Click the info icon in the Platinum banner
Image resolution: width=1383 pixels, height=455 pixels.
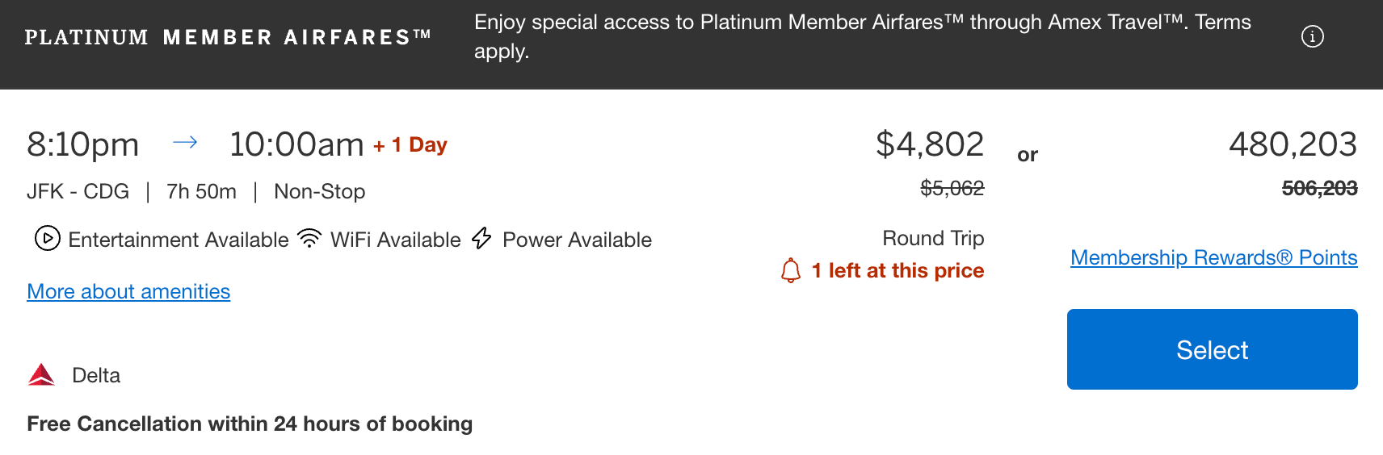(x=1312, y=36)
